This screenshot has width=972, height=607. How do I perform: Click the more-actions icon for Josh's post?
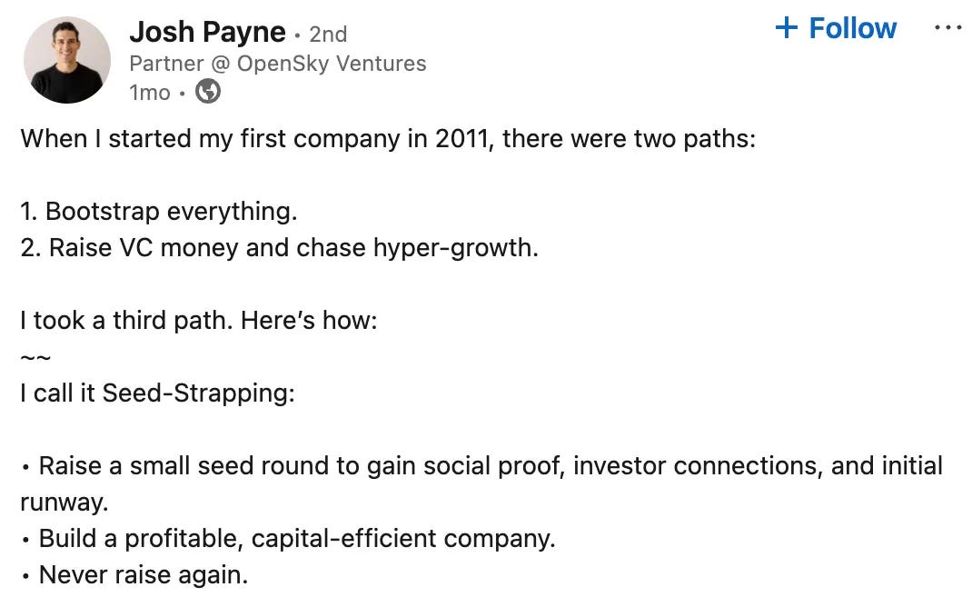coord(950,29)
